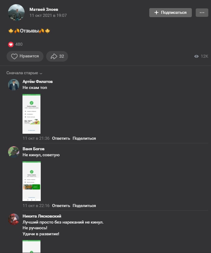This screenshot has width=211, height=253.
Task: Click the red heart reactions icon
Action: tap(11, 44)
